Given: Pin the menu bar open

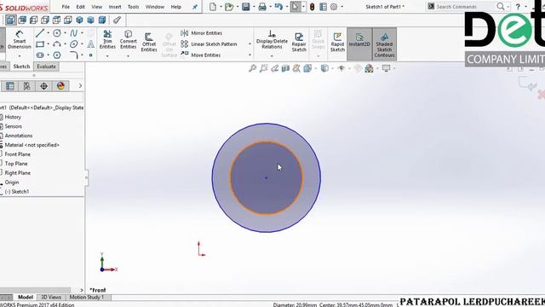Looking at the screenshot, I should tap(195, 7).
